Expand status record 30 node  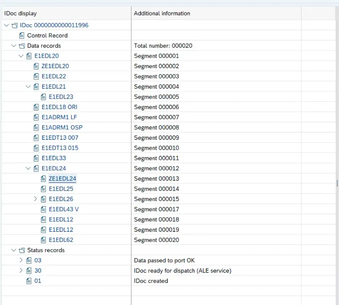pyautogui.click(x=21, y=271)
